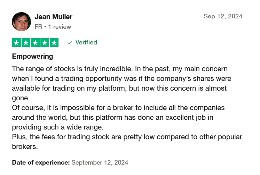Click the Sep 12, 2024 review date
Image resolution: width=260 pixels, height=175 pixels.
pyautogui.click(x=223, y=16)
